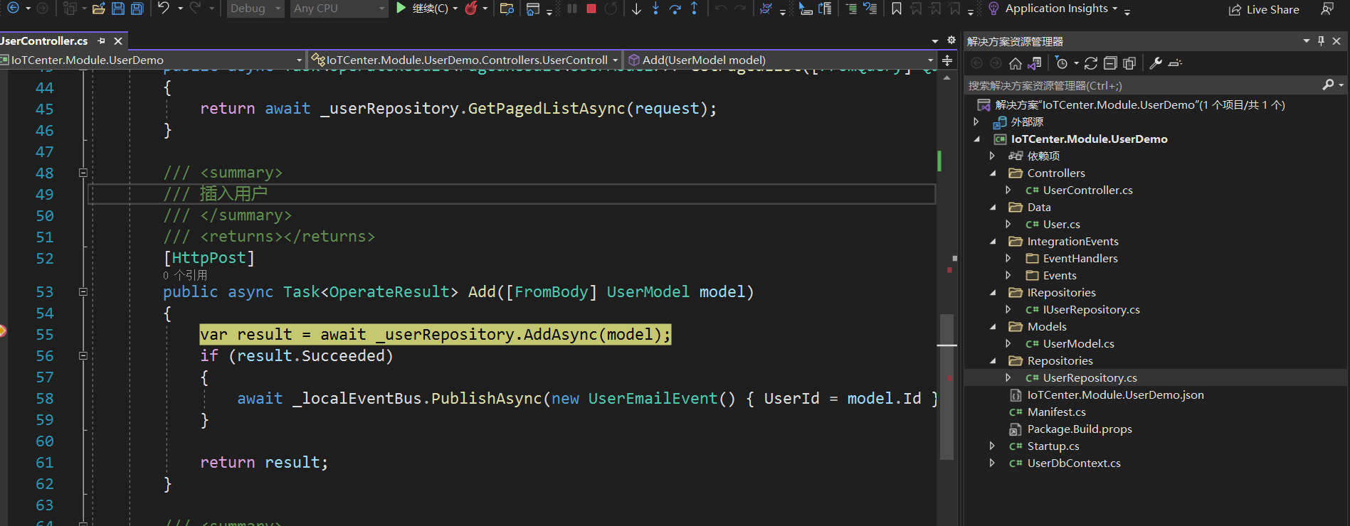Collapse the Controllers folder

993,173
